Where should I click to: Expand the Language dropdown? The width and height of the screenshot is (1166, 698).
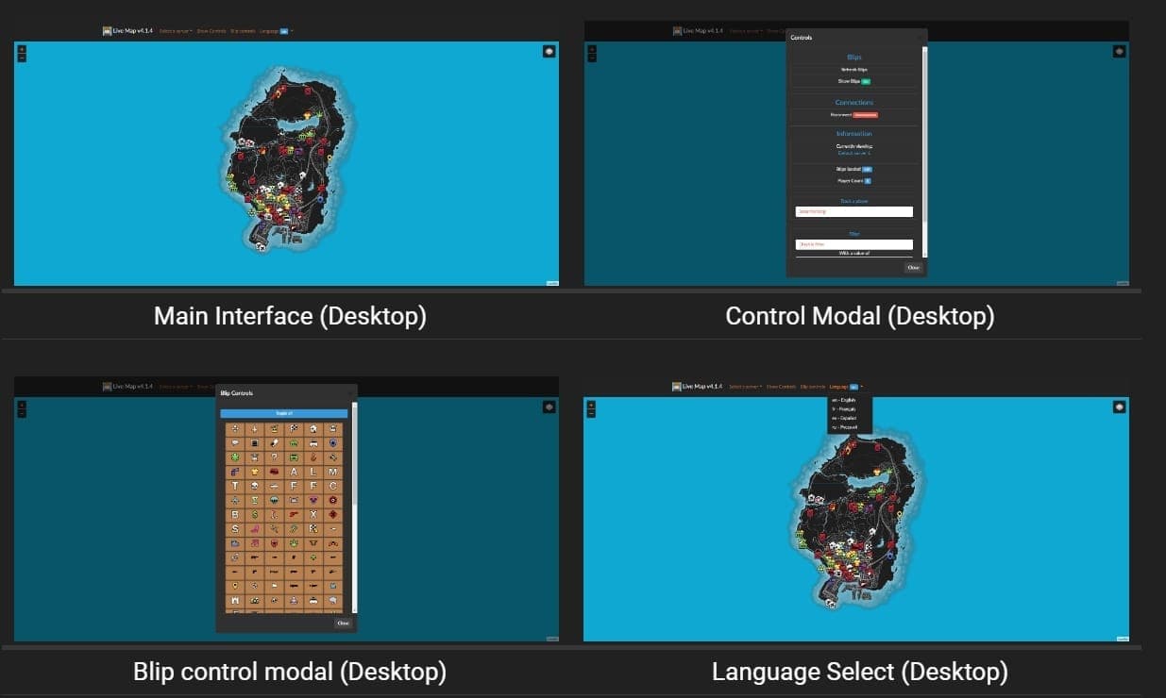843,387
